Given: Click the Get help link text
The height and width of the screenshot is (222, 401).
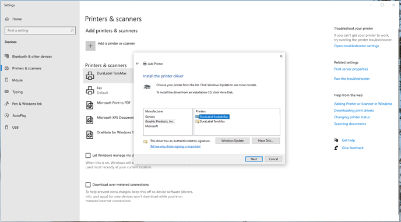Looking at the screenshot, I should tap(349, 140).
